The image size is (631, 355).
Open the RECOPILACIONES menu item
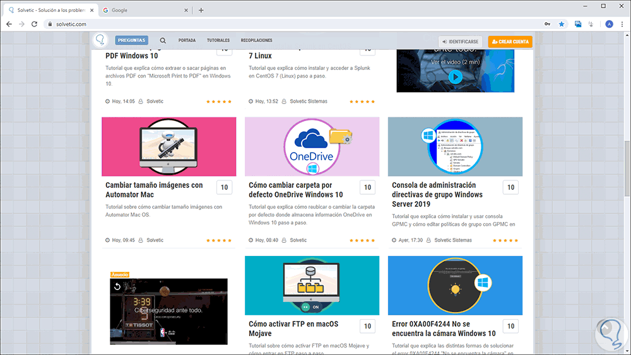(x=256, y=40)
